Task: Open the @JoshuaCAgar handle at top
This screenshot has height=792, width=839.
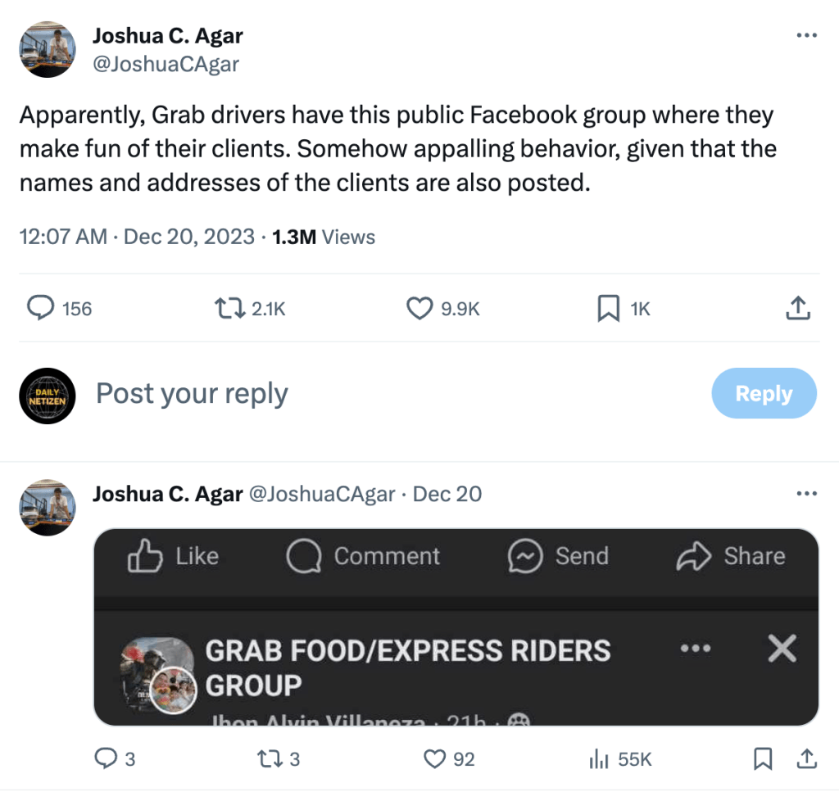Action: pyautogui.click(x=166, y=64)
